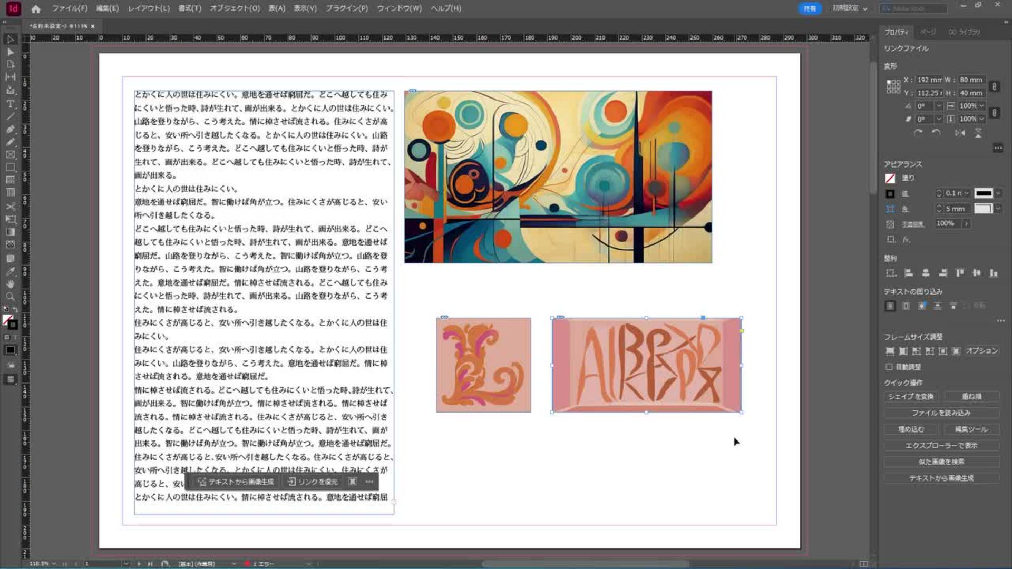Enable the 自動調整 auto-fit checkbox
The image size is (1012, 569).
click(889, 367)
